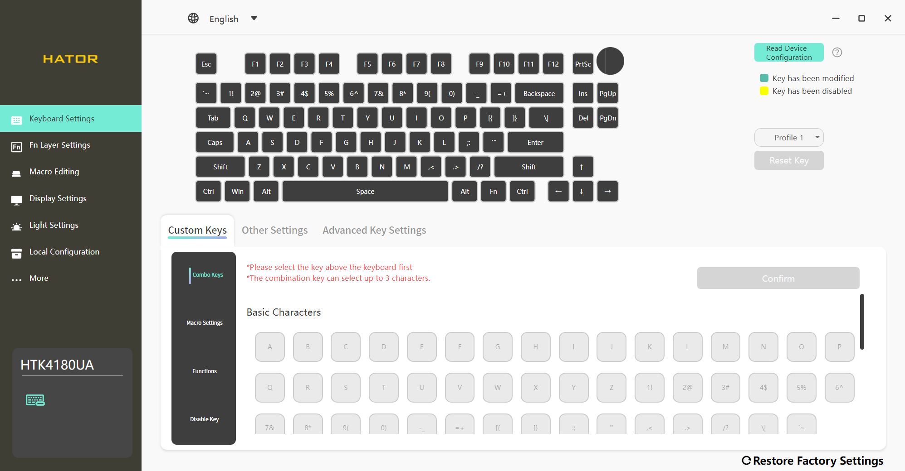Click the teal modified-key color swatch
Image resolution: width=905 pixels, height=471 pixels.
pyautogui.click(x=764, y=78)
